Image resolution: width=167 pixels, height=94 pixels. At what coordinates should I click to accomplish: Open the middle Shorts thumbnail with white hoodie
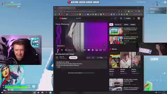[x=126, y=60]
